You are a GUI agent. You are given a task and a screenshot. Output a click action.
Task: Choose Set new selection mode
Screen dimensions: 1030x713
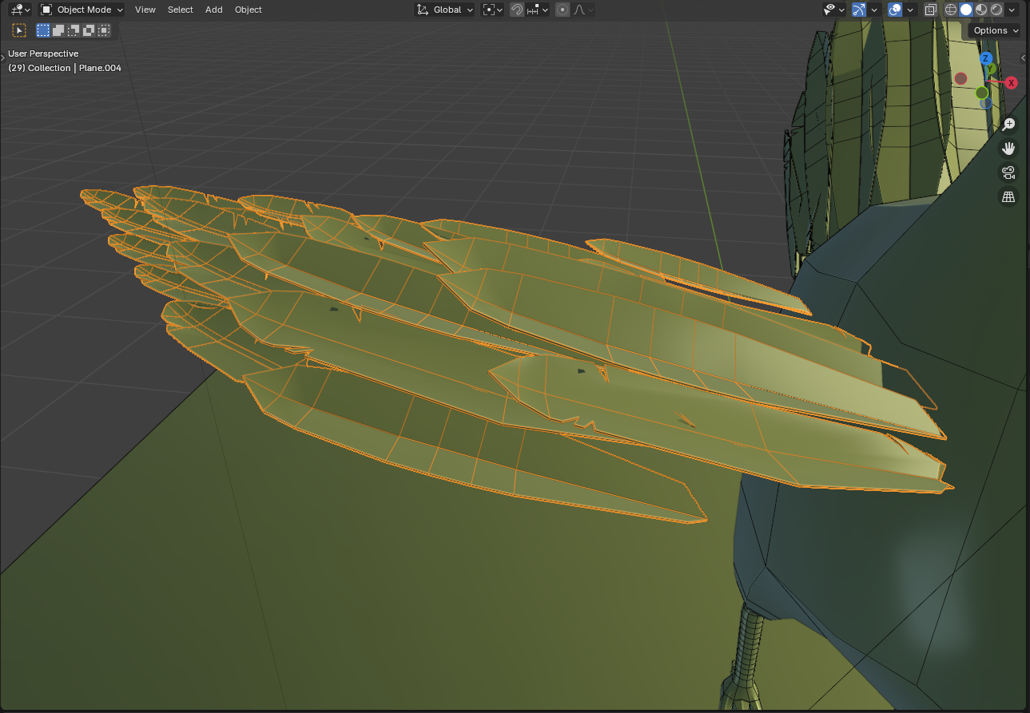[43, 30]
